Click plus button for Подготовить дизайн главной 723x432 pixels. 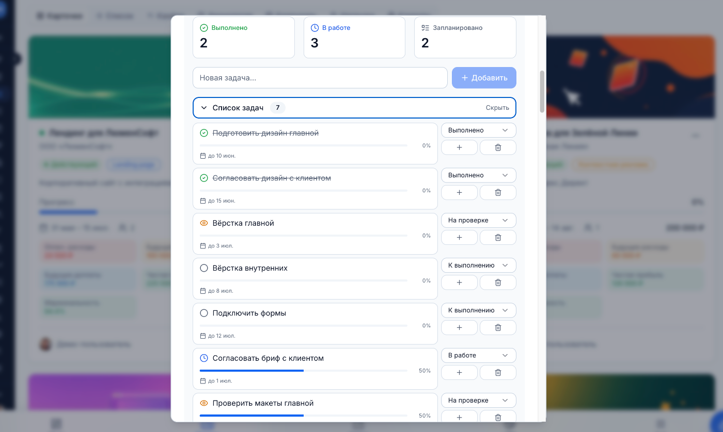(459, 147)
